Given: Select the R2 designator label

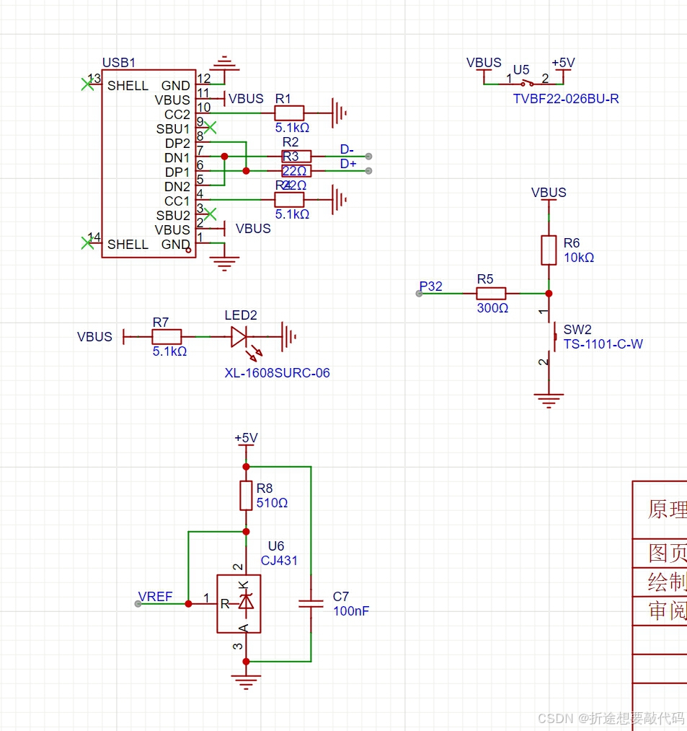Looking at the screenshot, I should [x=291, y=141].
